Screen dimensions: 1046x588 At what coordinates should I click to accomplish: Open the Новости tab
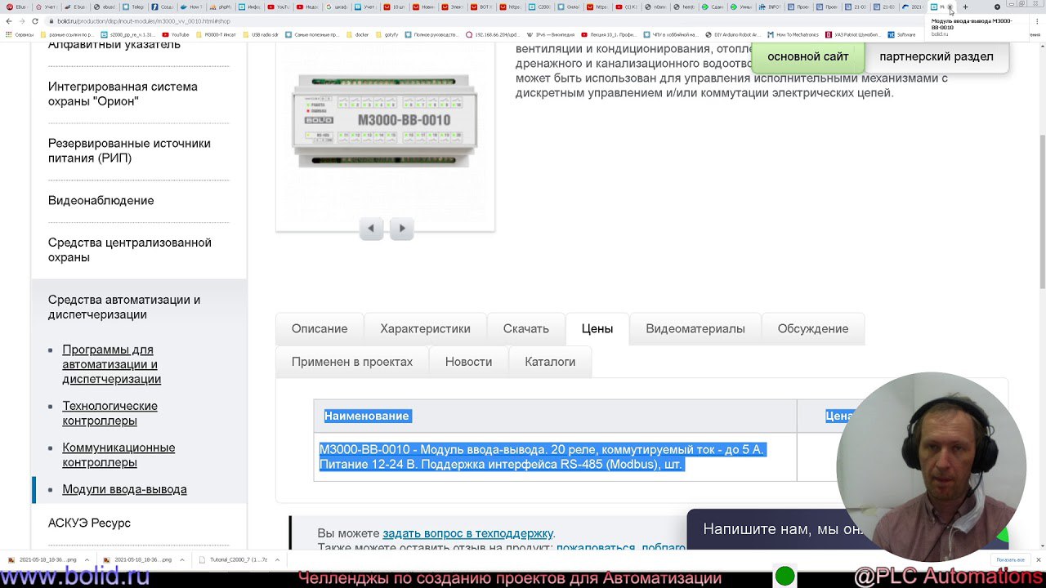point(468,362)
